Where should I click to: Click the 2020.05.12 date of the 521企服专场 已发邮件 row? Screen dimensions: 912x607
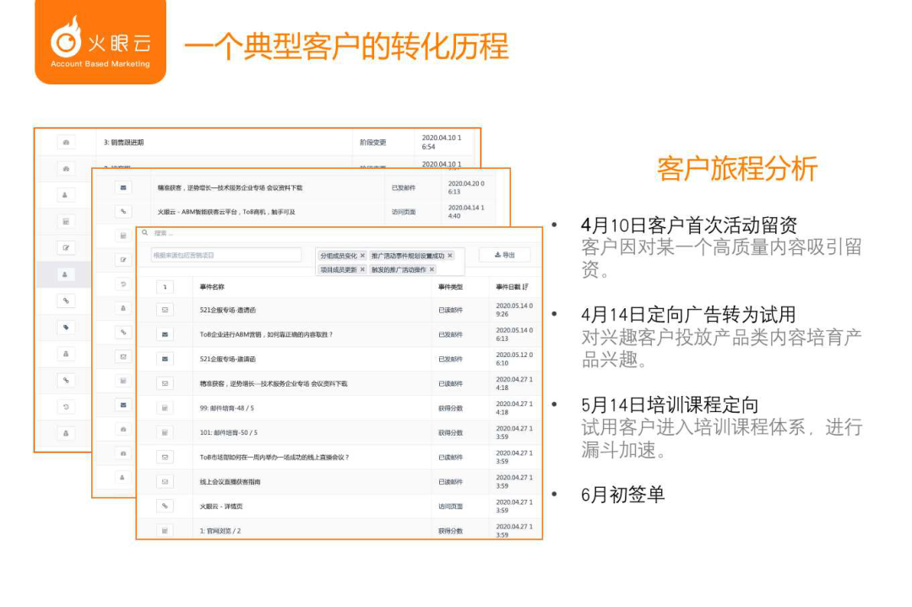coord(514,359)
